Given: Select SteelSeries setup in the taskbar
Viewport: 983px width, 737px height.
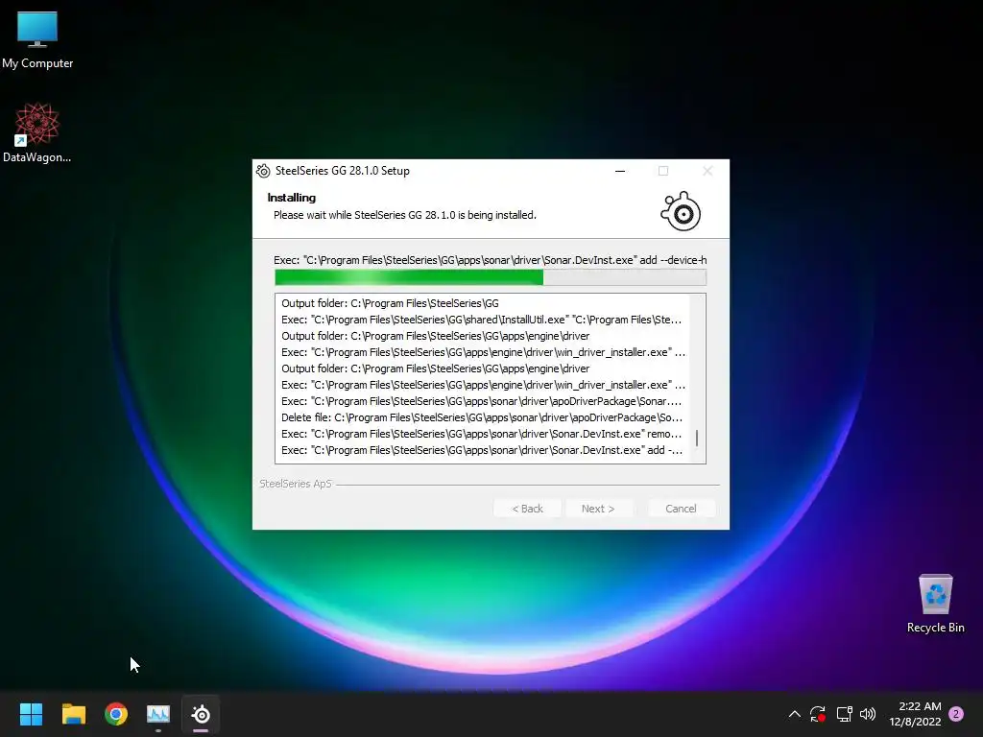Looking at the screenshot, I should point(201,714).
